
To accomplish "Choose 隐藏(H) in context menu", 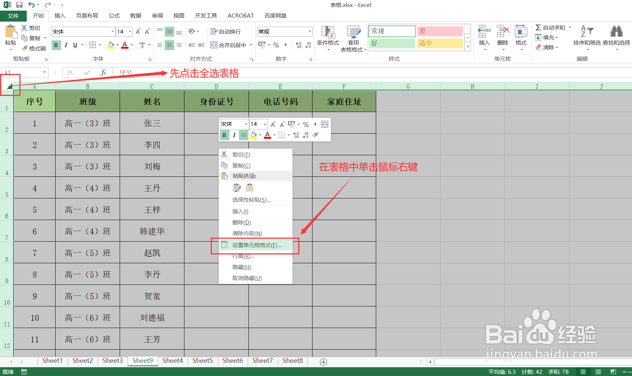I will pyautogui.click(x=255, y=267).
